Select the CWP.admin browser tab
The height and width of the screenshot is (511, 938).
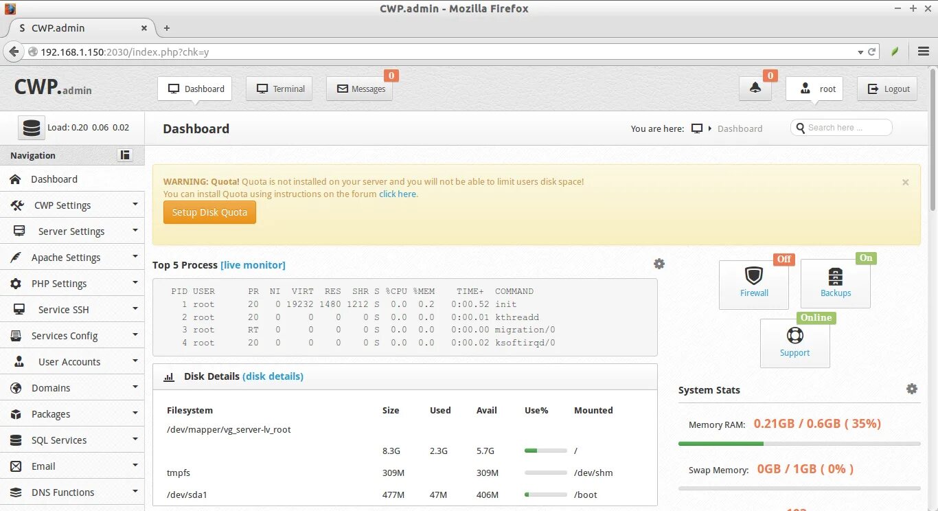[81, 28]
